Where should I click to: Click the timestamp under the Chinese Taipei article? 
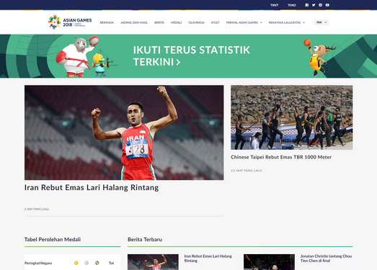247,171
